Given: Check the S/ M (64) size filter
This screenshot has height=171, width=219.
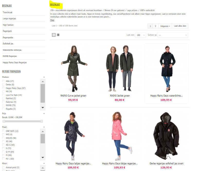Looking at the screenshot, I should click(3, 152).
